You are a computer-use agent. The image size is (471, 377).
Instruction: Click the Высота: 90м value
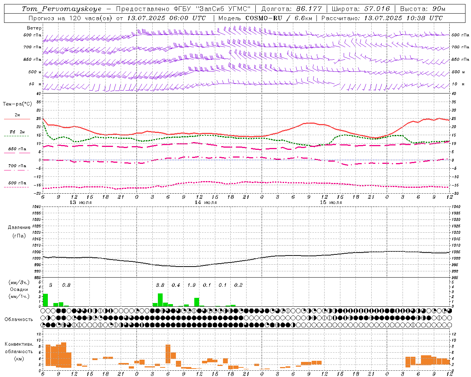coord(422,9)
